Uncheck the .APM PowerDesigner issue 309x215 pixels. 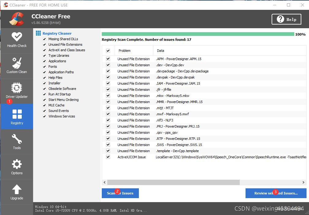[108, 59]
